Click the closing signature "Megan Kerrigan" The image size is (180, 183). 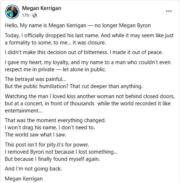[x=24, y=179]
